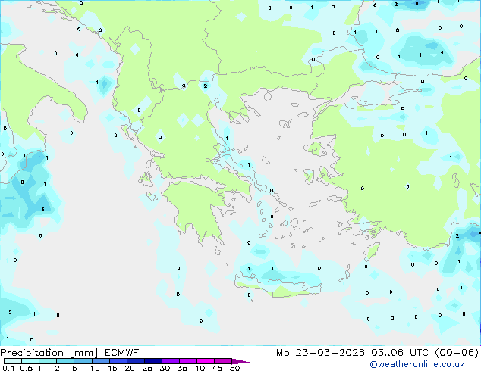Click the 'Precipitation' title word
Screen dimensions: 481x371
pyautogui.click(x=32, y=353)
